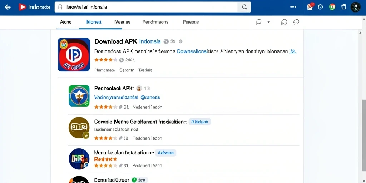The height and width of the screenshot is (183, 366).
Task: Open the green emblem app thumbnail
Action: click(79, 96)
